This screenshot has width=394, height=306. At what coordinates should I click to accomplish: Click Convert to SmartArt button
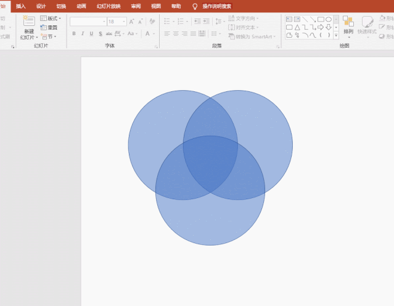point(253,36)
